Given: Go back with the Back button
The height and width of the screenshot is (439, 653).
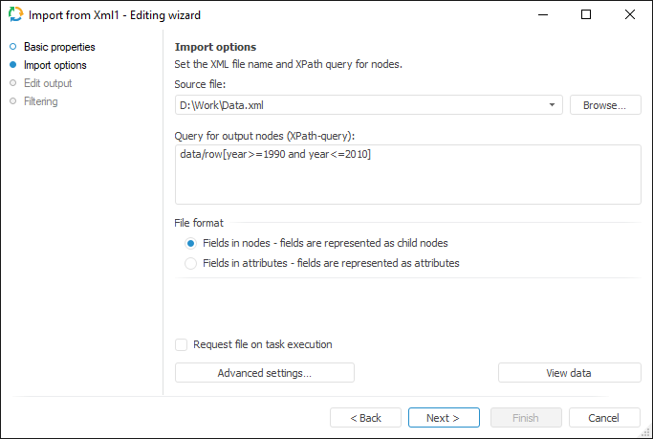Looking at the screenshot, I should click(x=365, y=418).
